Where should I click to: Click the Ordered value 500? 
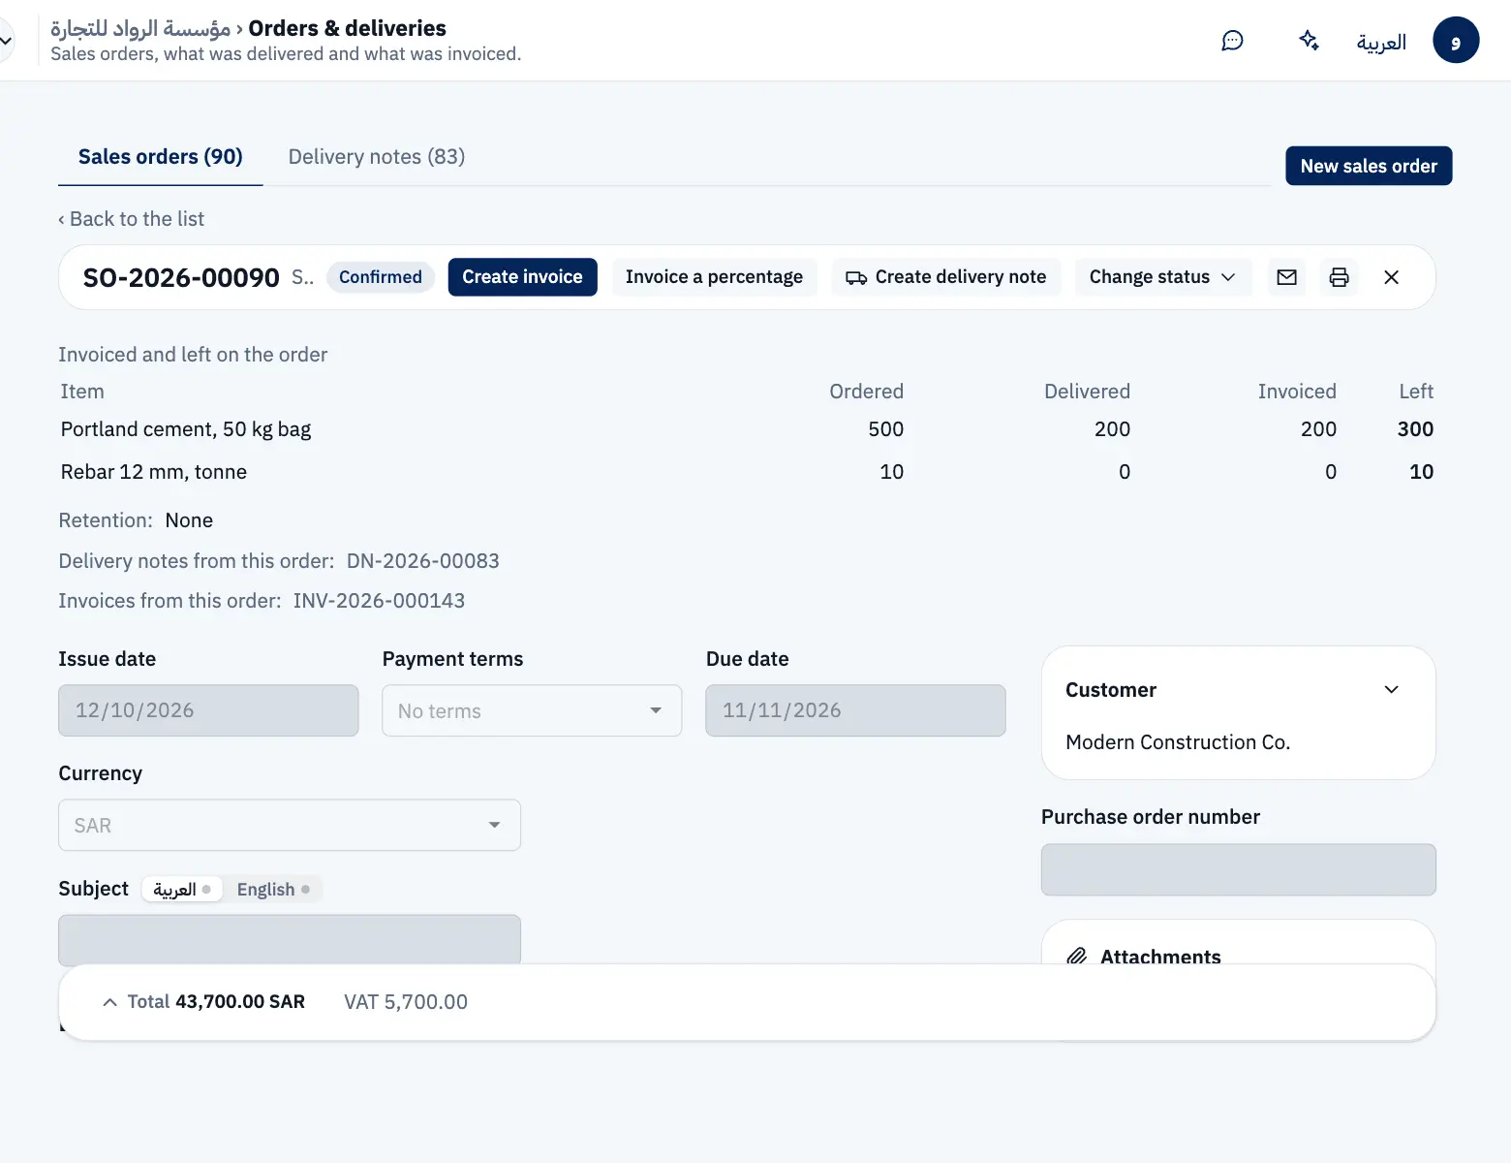click(x=885, y=429)
